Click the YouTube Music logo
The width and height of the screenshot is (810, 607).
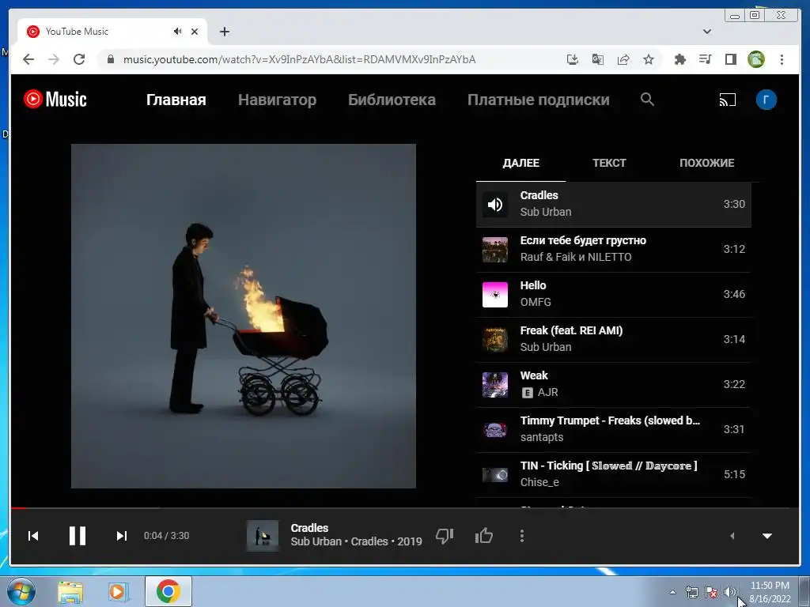[55, 99]
